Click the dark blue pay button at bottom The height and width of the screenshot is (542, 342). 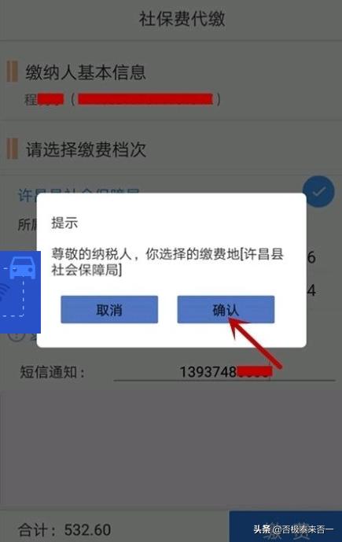pos(285,526)
